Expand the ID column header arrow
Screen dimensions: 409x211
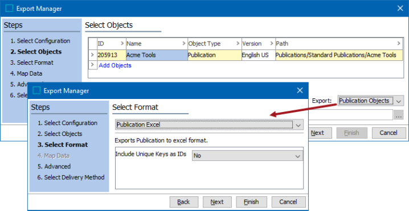[122, 43]
